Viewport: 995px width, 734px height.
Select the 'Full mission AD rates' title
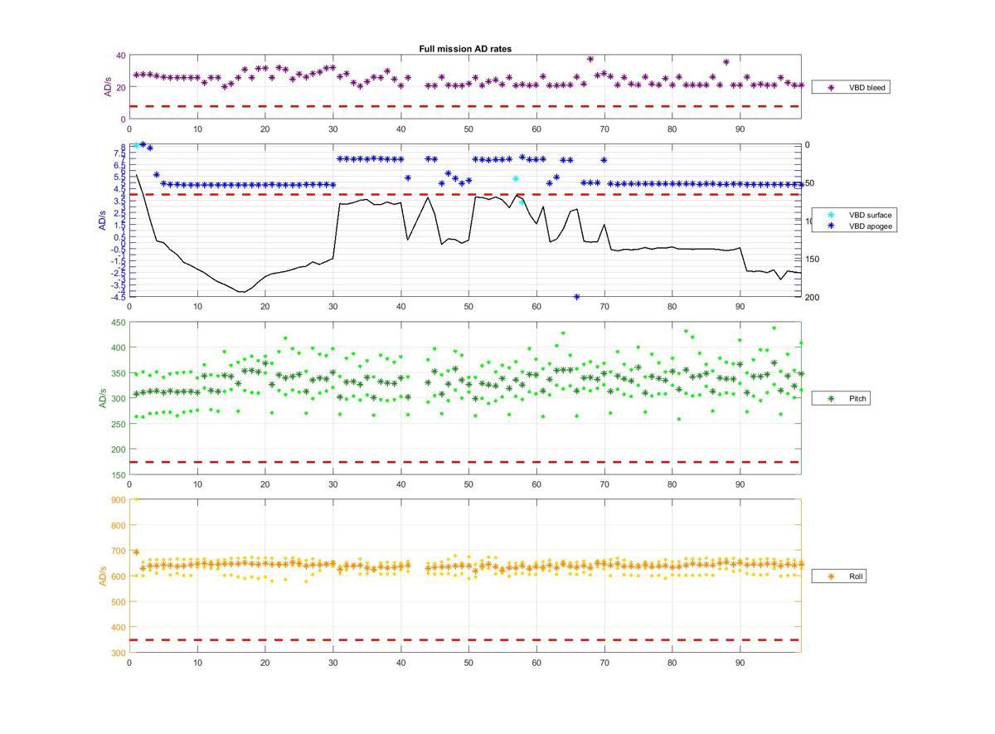pos(465,49)
